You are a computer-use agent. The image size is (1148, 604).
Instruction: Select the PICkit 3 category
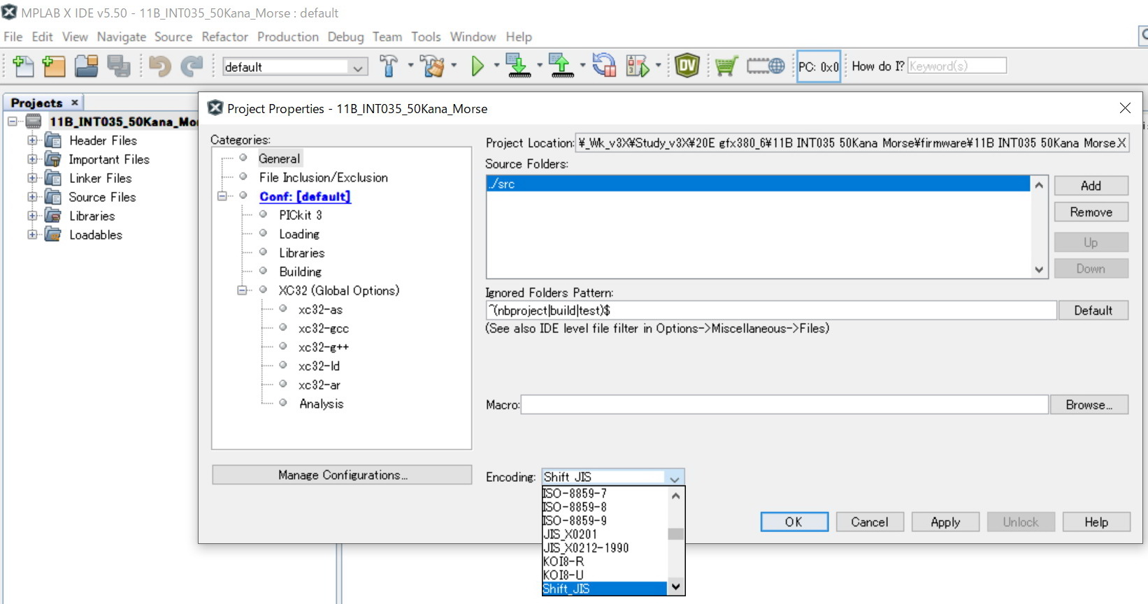[301, 215]
